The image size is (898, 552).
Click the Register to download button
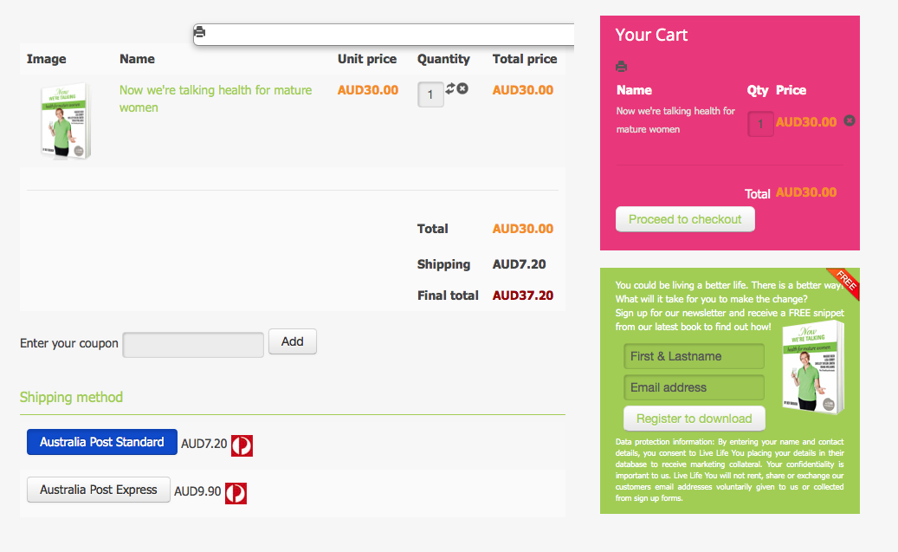click(x=694, y=419)
